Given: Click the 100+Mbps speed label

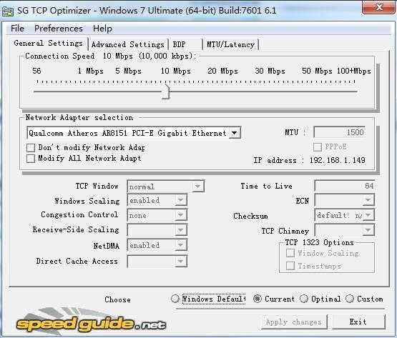Looking at the screenshot, I should [x=353, y=71].
